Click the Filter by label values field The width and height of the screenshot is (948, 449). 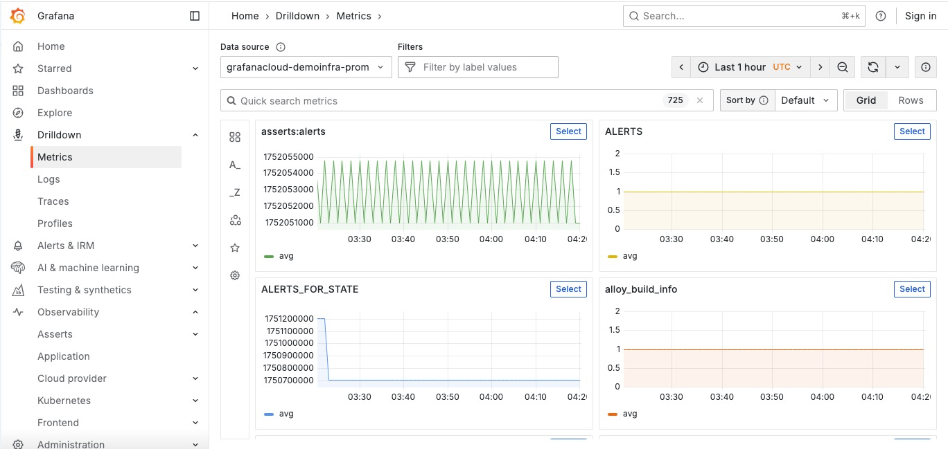[x=478, y=67]
